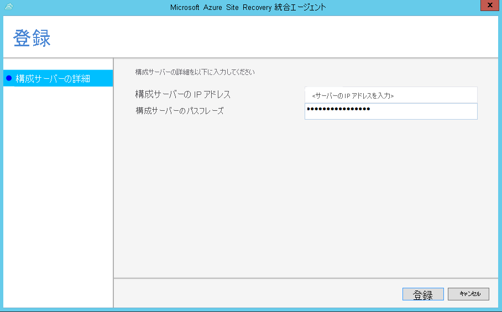Click the 構成サーバーのパスフレーズ label

tap(180, 111)
